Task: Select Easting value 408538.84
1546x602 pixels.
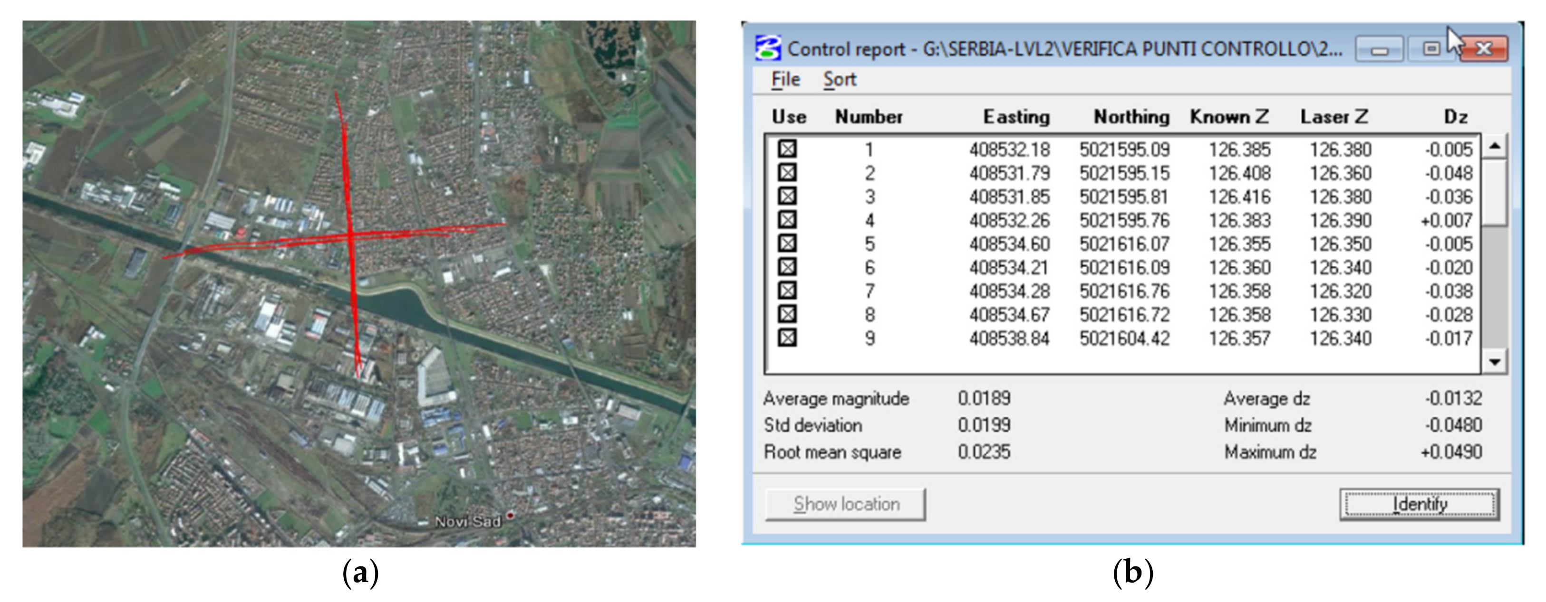Action: coord(1009,339)
